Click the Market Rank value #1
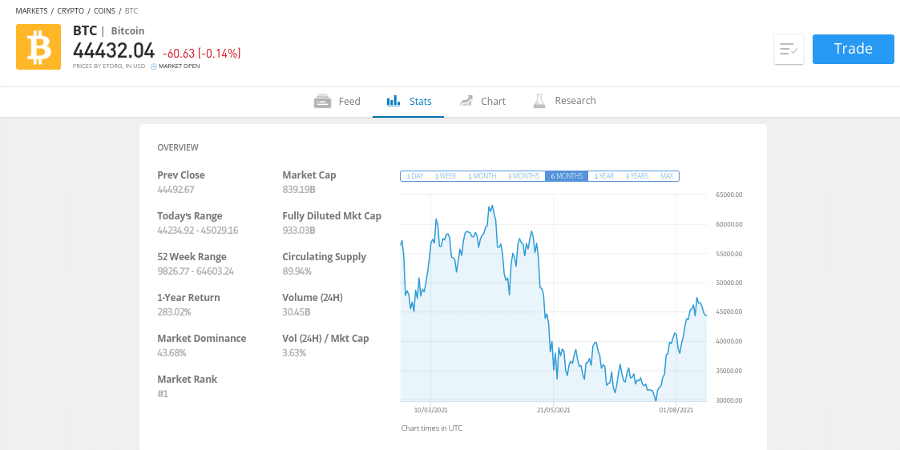Viewport: 900px width, 450px height. pos(163,393)
